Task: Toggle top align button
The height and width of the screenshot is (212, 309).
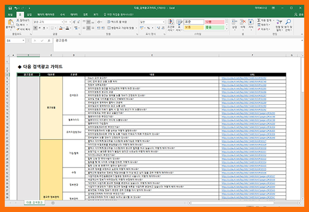Action: coord(84,22)
